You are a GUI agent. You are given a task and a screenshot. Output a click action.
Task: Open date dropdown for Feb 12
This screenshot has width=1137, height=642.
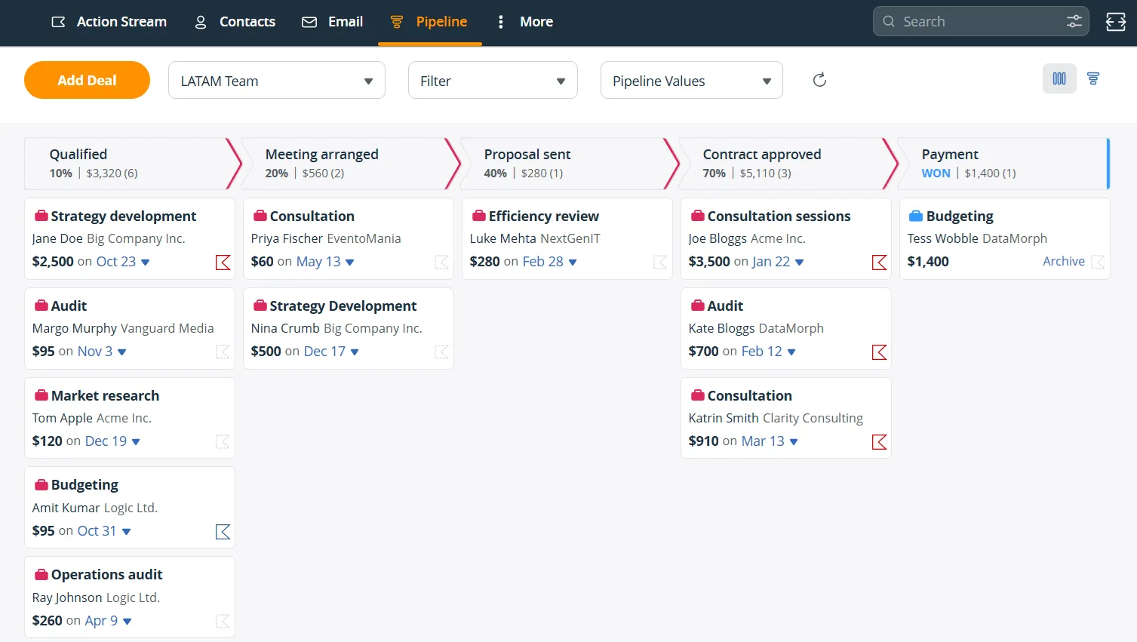(791, 352)
